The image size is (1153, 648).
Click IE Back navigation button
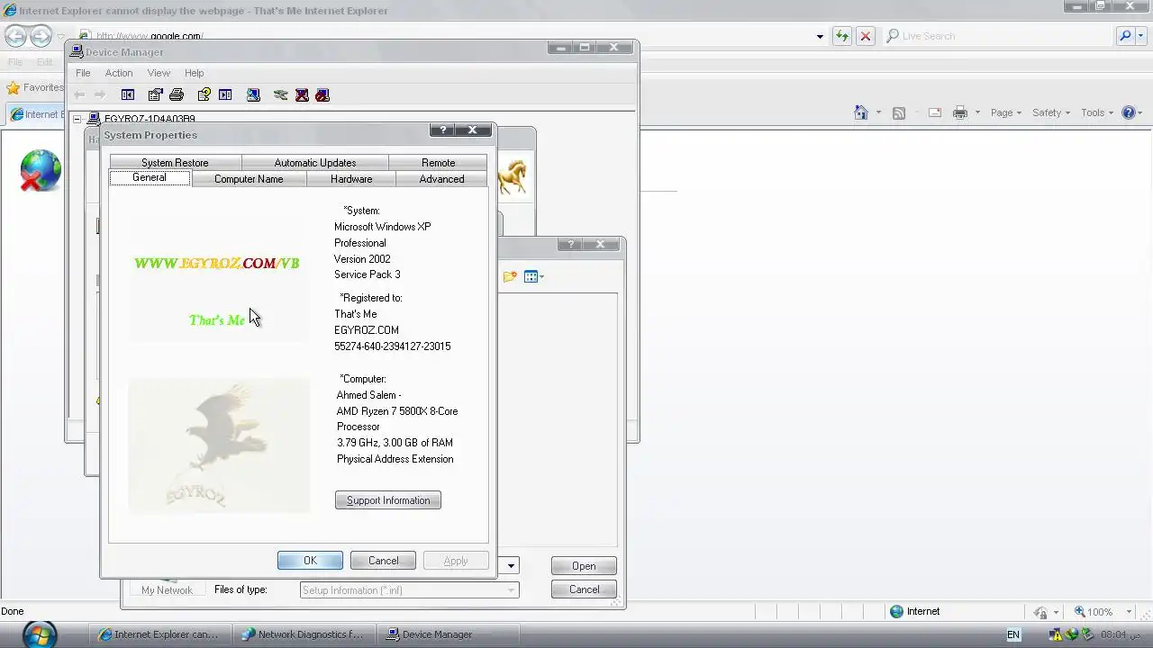click(x=16, y=36)
